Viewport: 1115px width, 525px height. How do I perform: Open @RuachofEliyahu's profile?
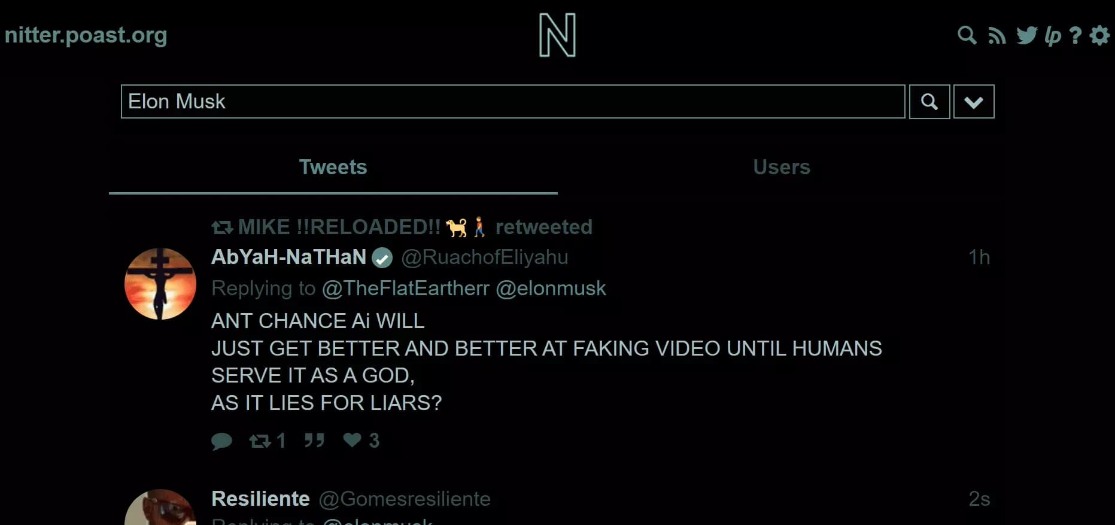click(485, 257)
